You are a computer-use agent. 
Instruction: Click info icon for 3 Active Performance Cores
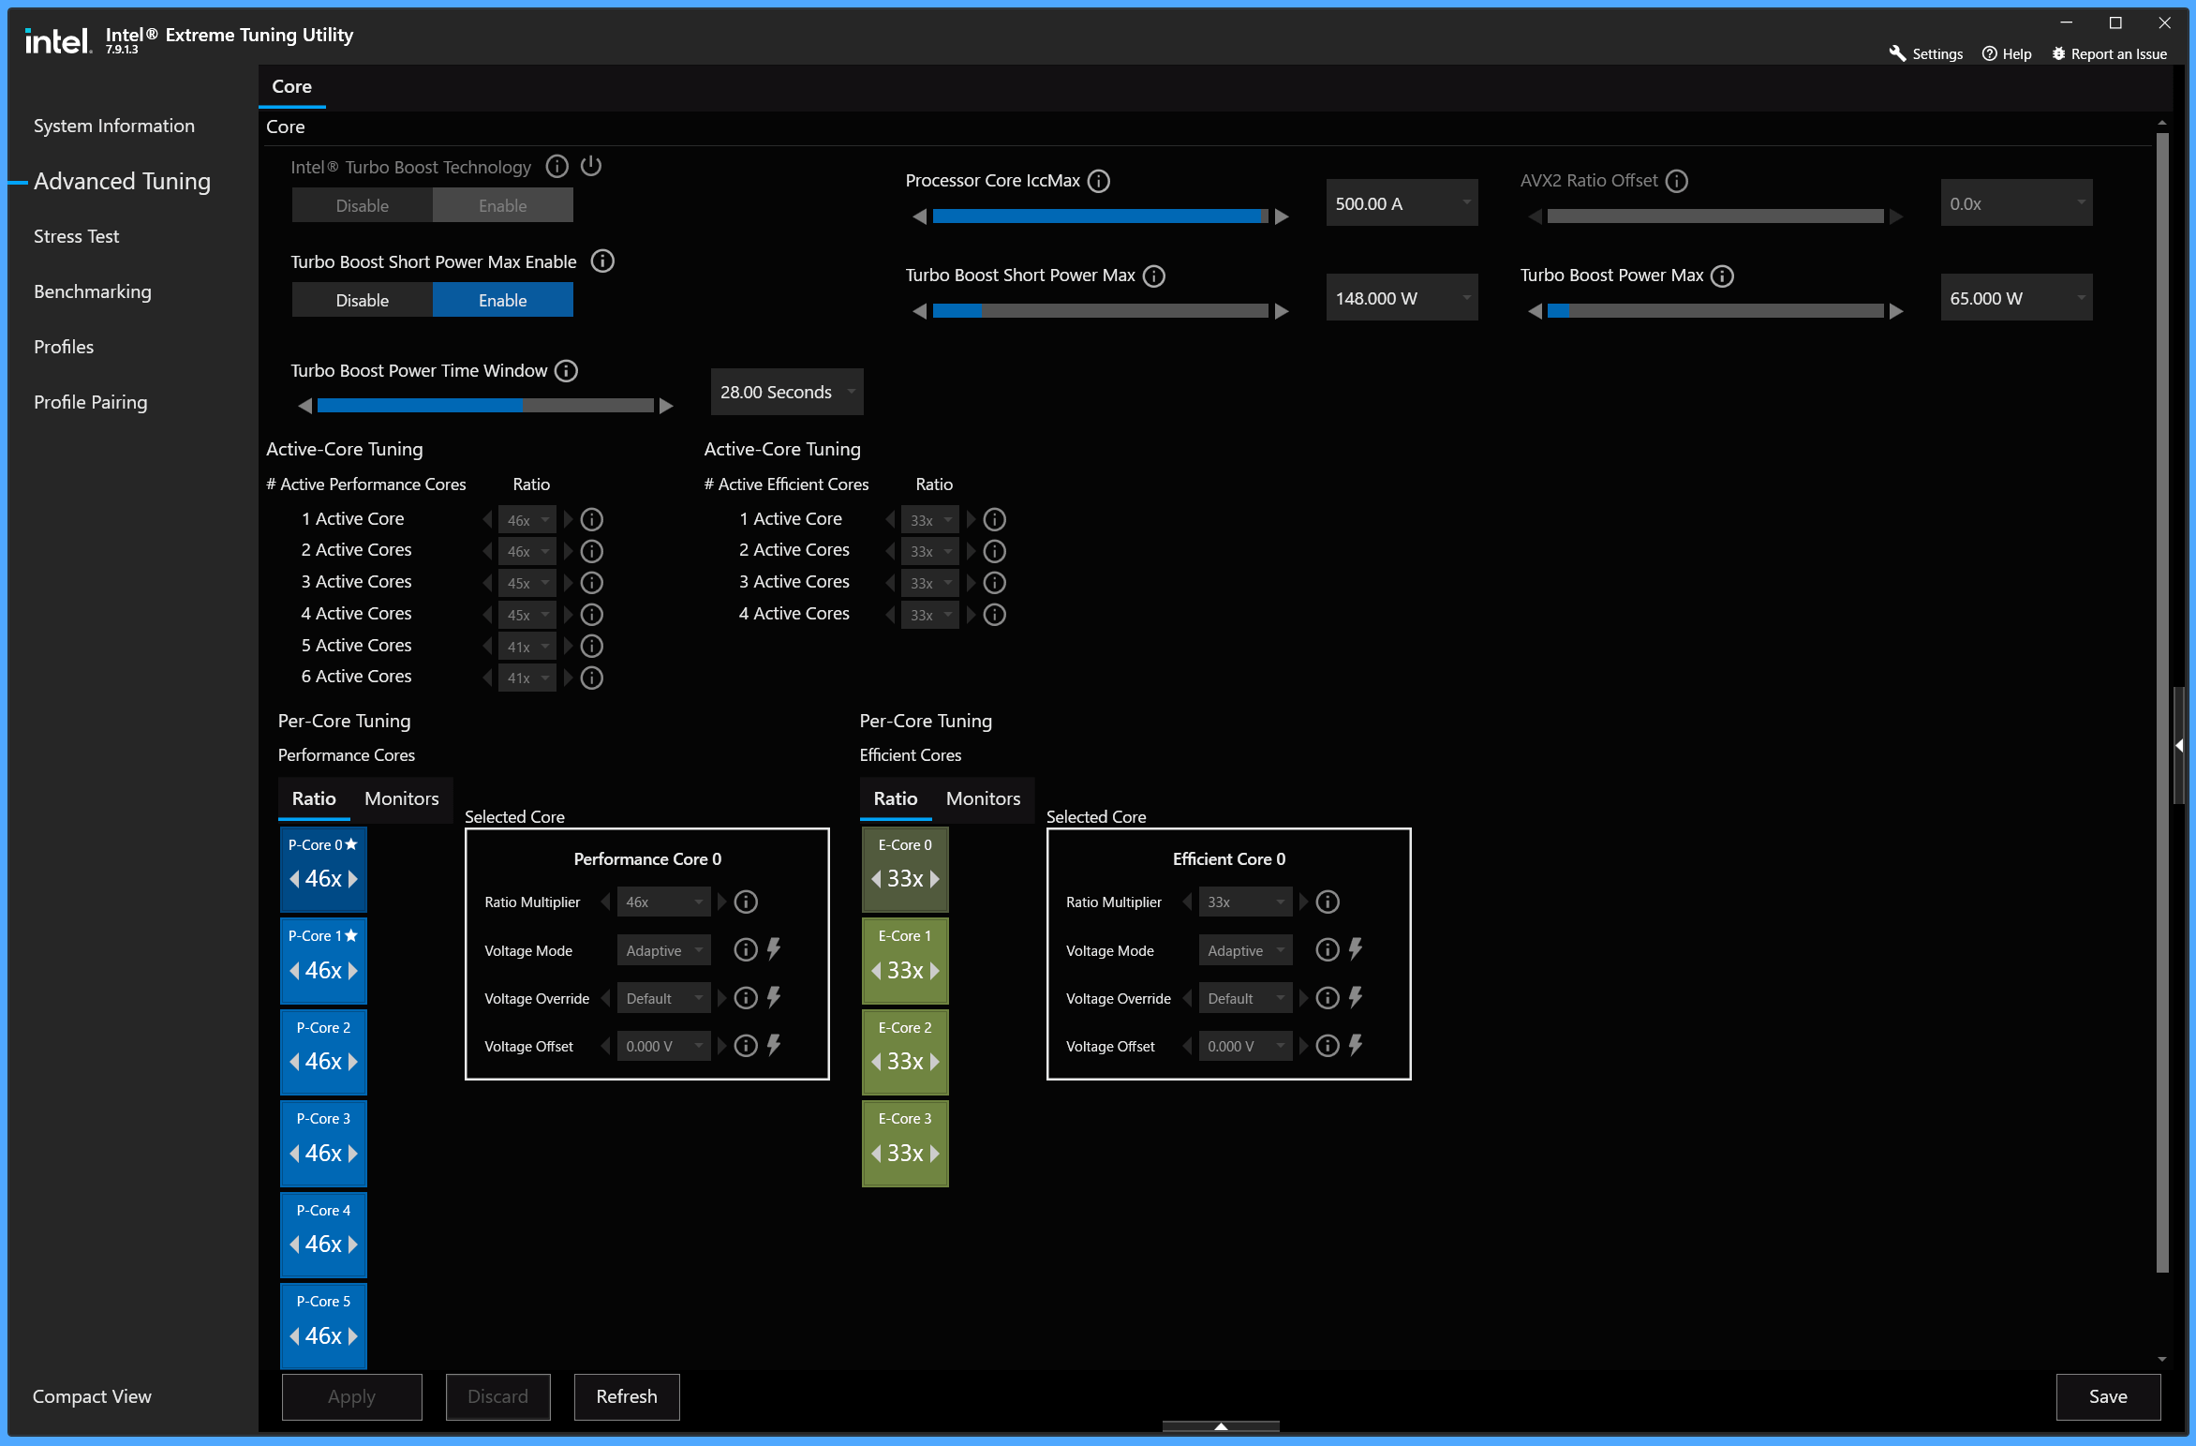click(591, 583)
